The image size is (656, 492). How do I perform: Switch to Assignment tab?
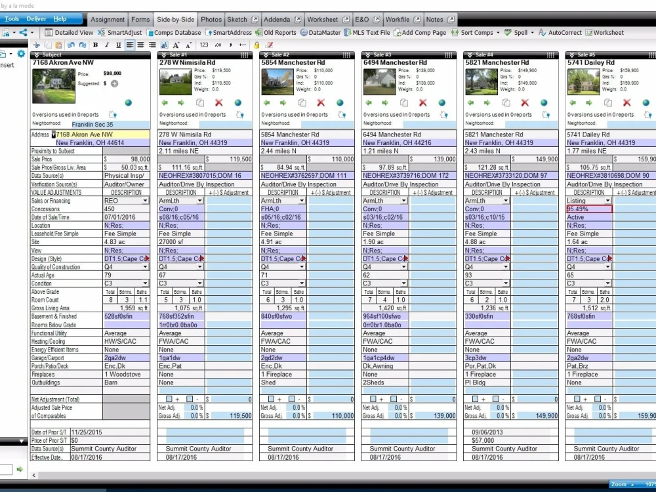coord(108,19)
